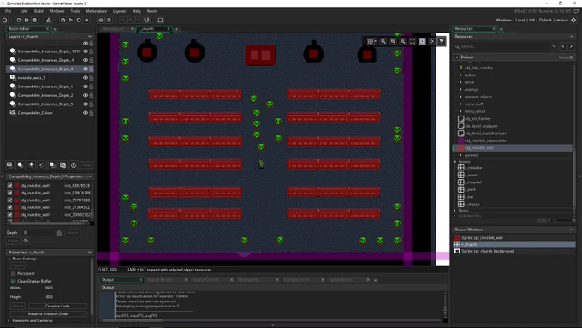Collapse Compatibility_Instances_Depth_0 Properties panel
Viewport: 582px width, 328px height.
pyautogui.click(x=90, y=176)
